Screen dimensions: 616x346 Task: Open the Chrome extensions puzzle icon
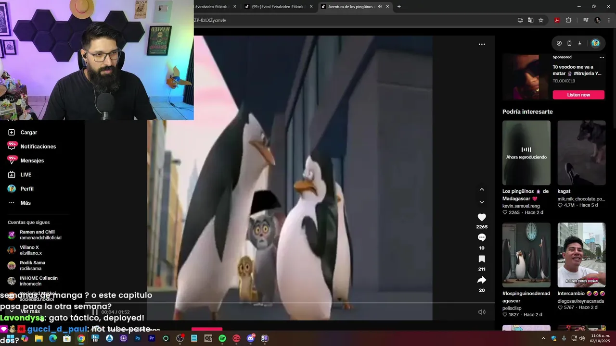pyautogui.click(x=569, y=20)
